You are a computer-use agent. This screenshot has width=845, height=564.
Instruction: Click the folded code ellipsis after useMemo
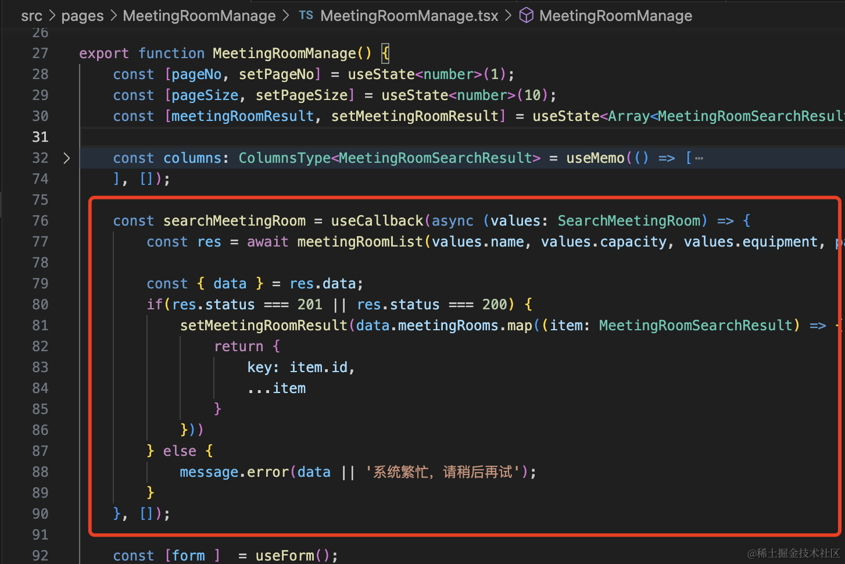pyautogui.click(x=699, y=158)
